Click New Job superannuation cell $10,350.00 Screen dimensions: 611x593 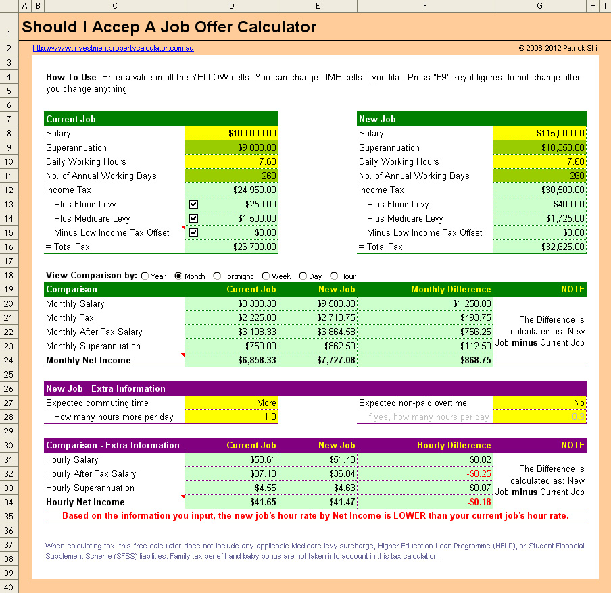point(539,147)
